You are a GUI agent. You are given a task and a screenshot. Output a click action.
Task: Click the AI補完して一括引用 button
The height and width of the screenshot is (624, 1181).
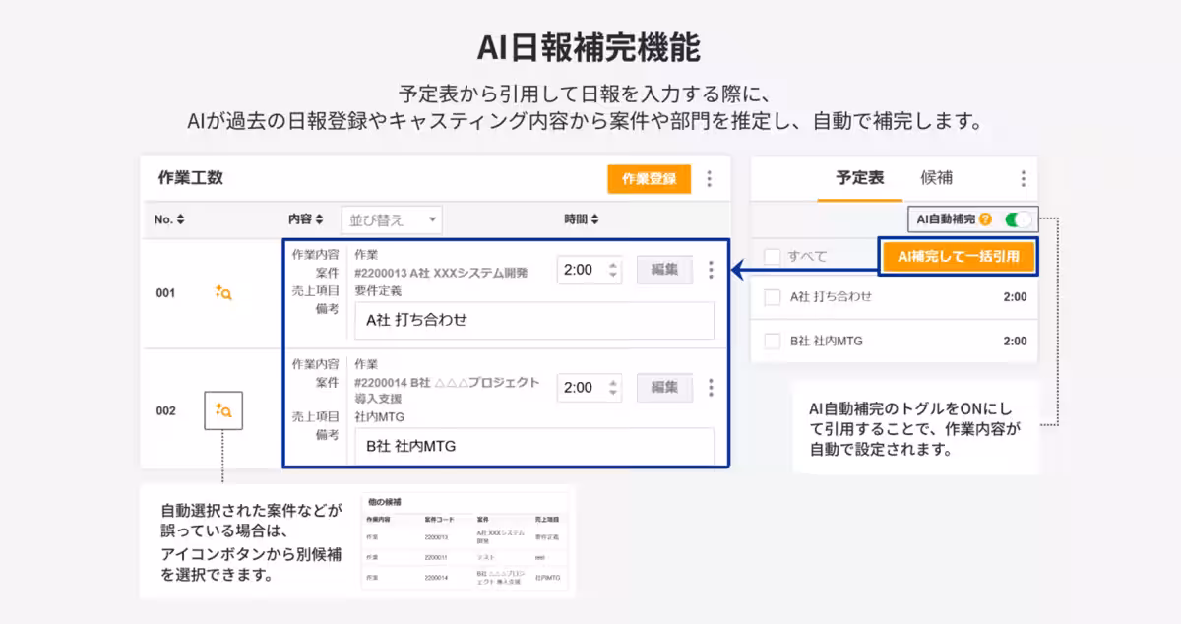coord(959,255)
